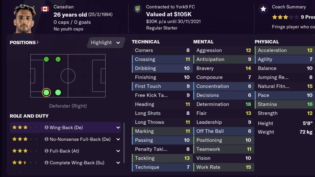Click the info icon beside No-Nonsense Full-Back (De)
Viewport: 315px width, 177px height.
tap(47, 140)
